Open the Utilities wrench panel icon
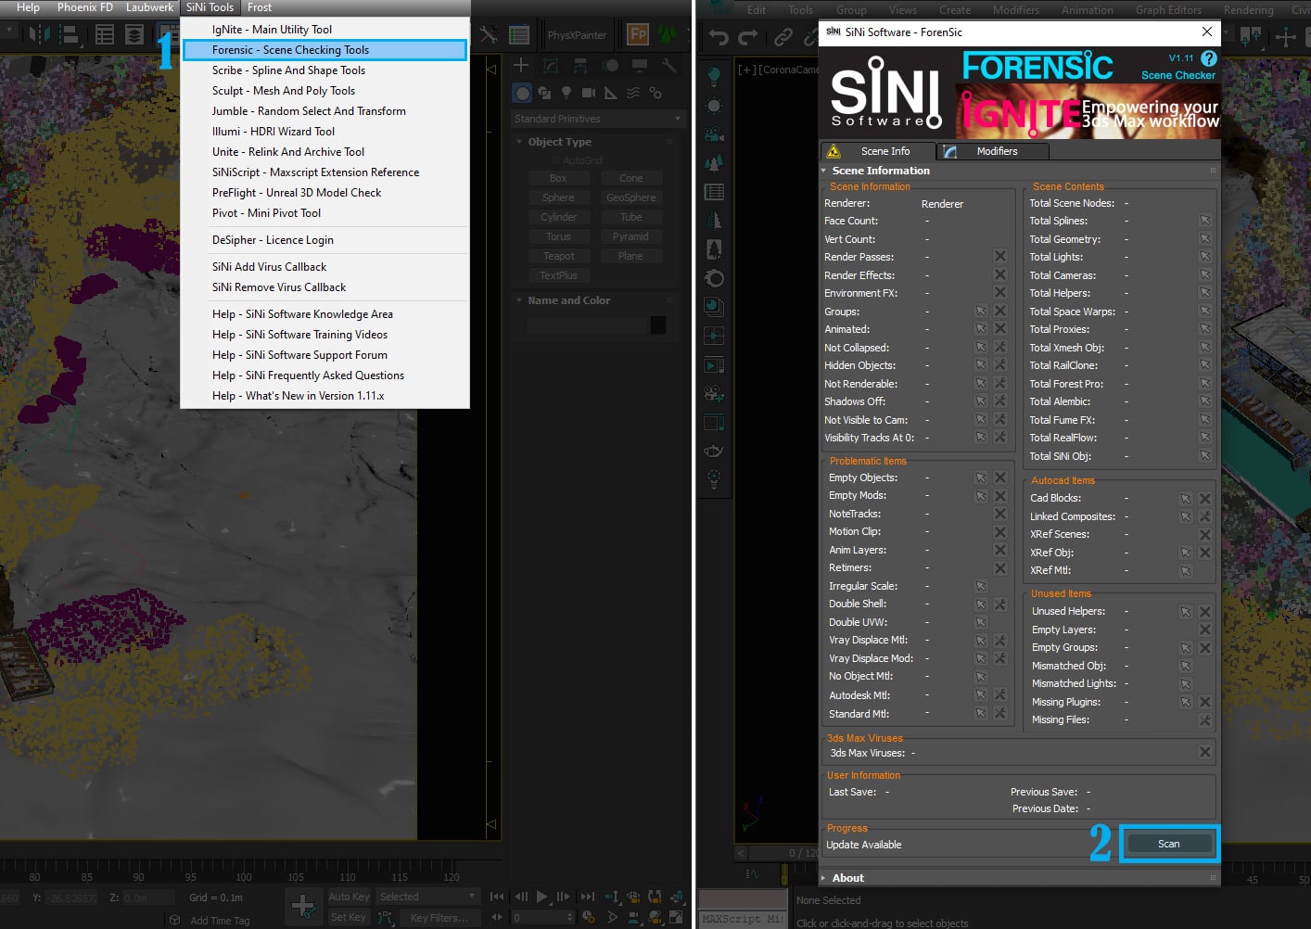The height and width of the screenshot is (929, 1311). coord(668,65)
